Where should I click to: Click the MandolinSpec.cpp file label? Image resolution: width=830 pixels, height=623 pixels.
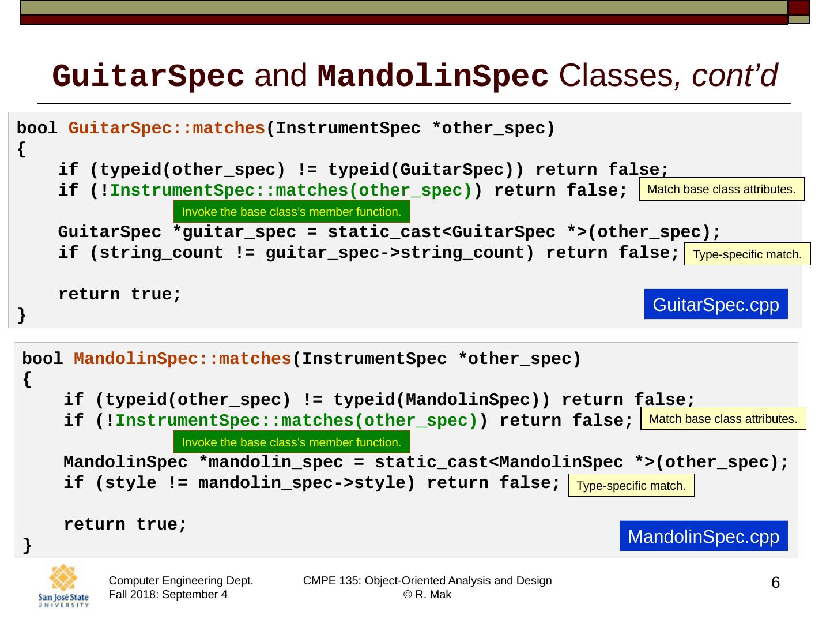(703, 536)
